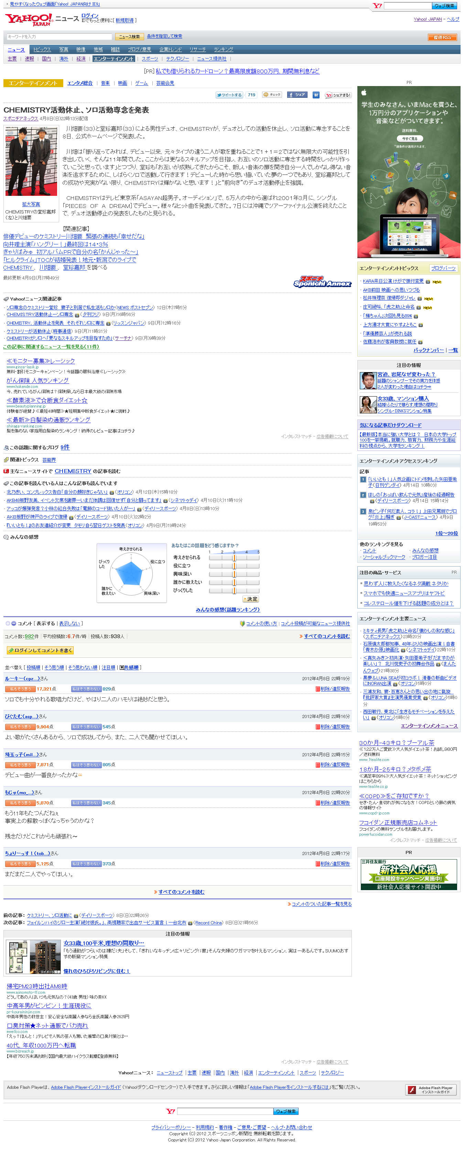464x1150 pixels.
Task: Share article via Facebook シェア button
Action: click(x=297, y=95)
